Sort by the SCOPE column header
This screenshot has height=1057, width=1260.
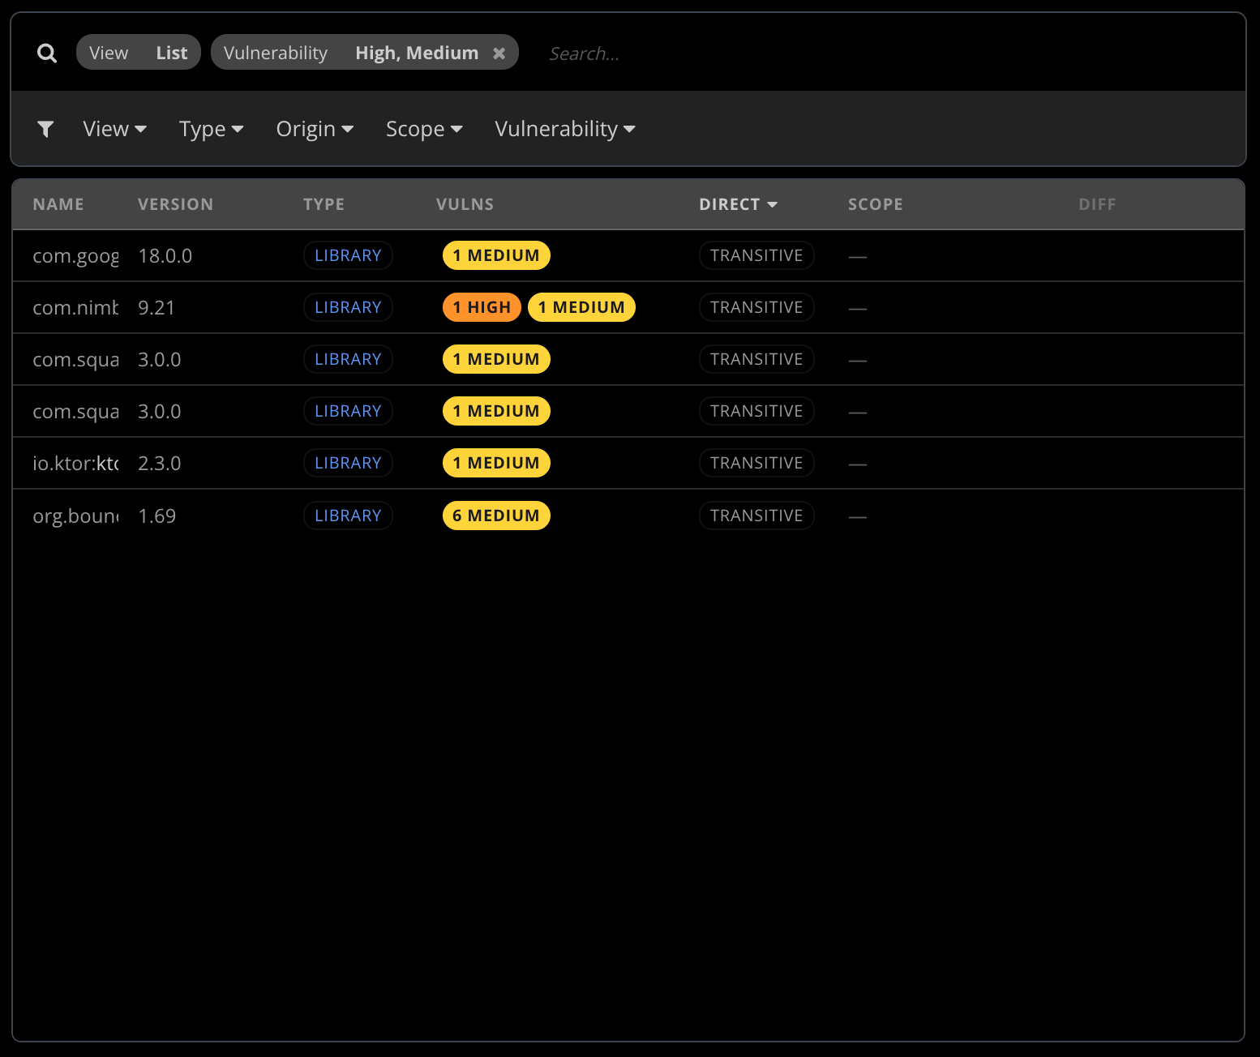[875, 204]
